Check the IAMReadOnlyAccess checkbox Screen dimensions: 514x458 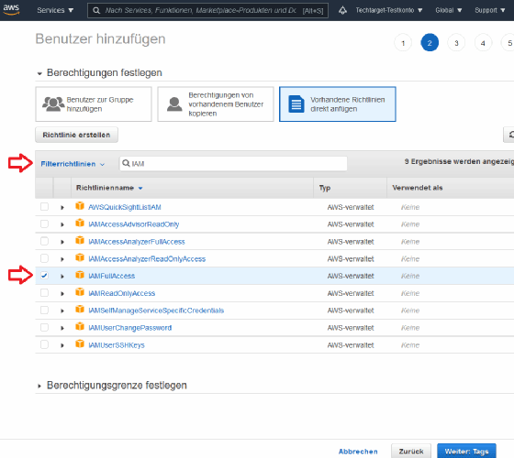coord(44,293)
